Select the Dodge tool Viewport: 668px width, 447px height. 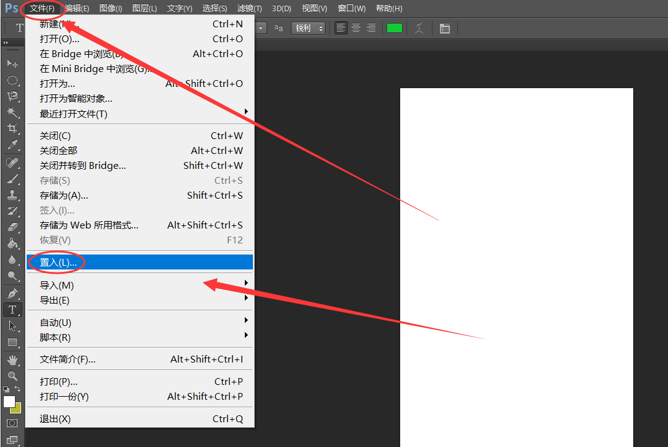12,276
